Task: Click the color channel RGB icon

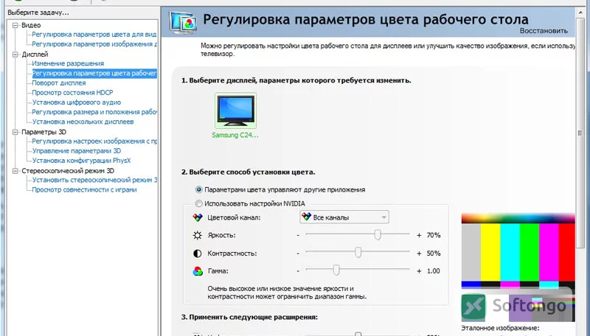Action: (197, 217)
